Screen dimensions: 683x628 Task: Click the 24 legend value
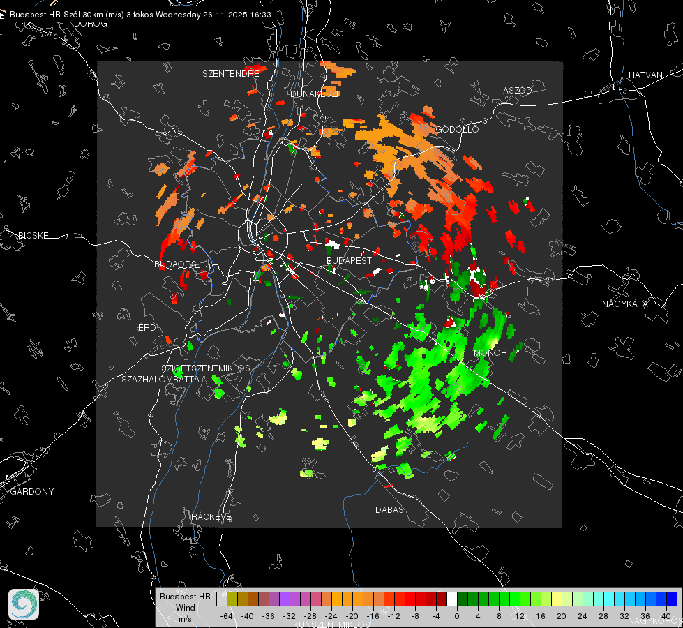583,616
